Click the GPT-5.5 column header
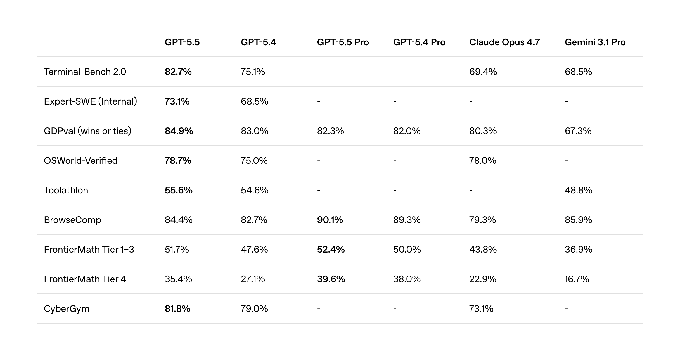673x342 pixels. (x=182, y=42)
